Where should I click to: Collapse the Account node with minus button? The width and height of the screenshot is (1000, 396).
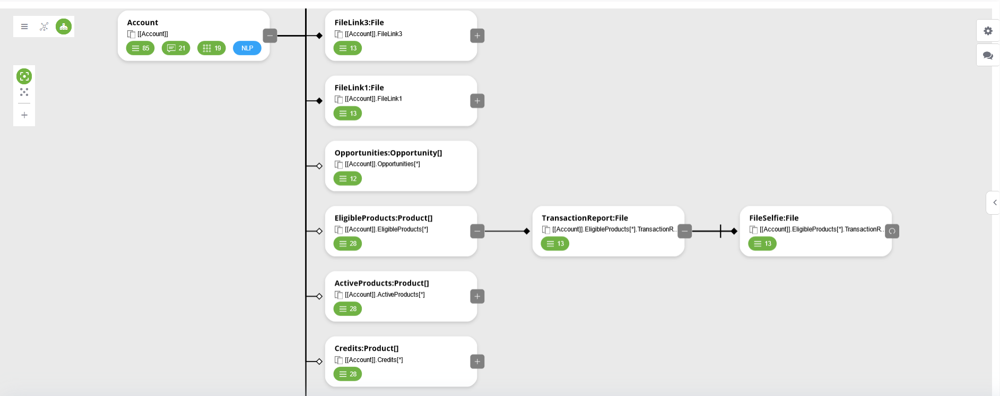(x=270, y=36)
